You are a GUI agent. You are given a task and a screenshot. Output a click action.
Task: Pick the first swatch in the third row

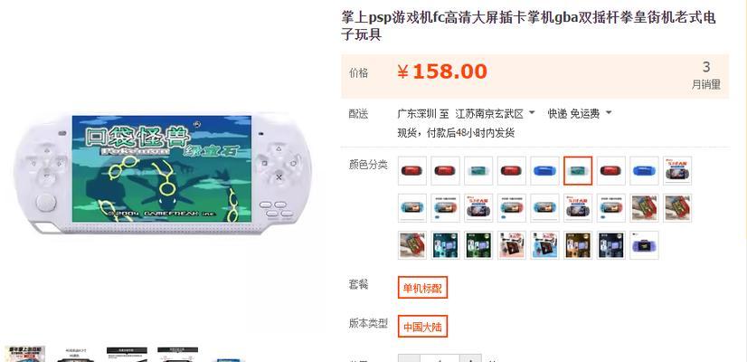pyautogui.click(x=412, y=245)
